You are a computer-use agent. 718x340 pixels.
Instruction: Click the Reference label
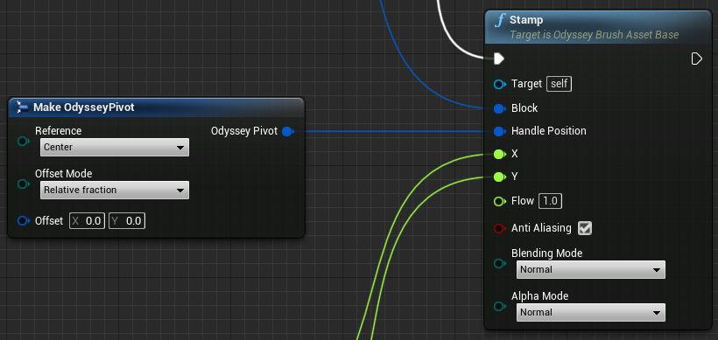pyautogui.click(x=58, y=131)
